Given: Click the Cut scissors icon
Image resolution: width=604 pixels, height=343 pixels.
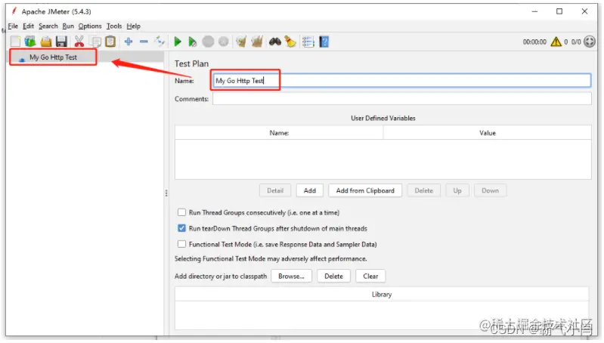Looking at the screenshot, I should (79, 42).
